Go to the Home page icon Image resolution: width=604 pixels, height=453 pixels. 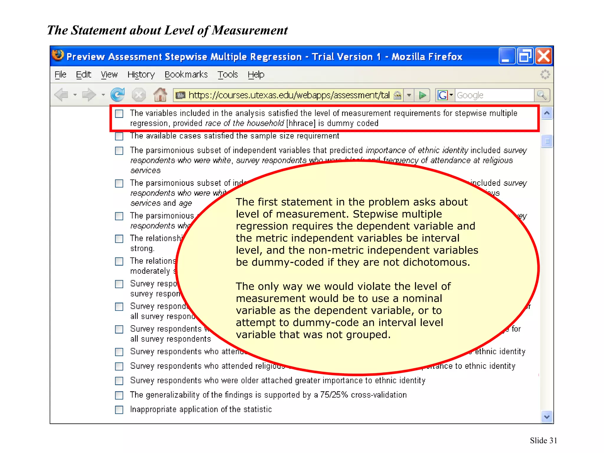(160, 95)
